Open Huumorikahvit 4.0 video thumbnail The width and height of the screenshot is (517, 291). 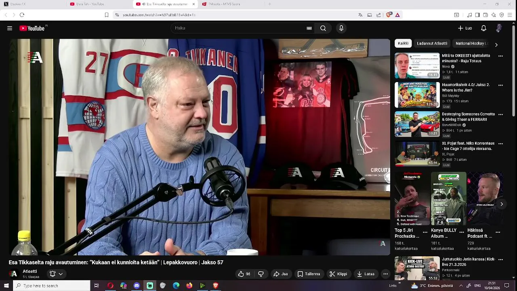click(417, 95)
